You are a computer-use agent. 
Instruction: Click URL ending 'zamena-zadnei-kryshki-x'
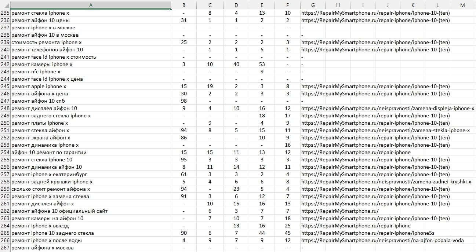coord(386,182)
